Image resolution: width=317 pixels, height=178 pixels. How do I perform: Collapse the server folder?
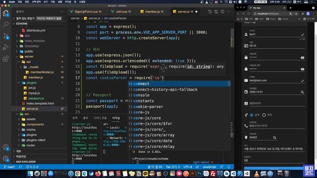click(39, 56)
